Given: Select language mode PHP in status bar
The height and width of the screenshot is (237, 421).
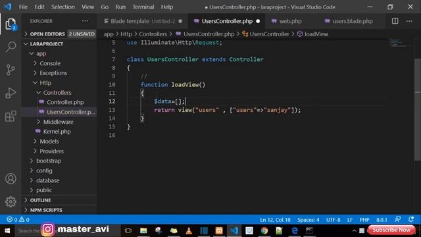Looking at the screenshot, I should (x=364, y=219).
